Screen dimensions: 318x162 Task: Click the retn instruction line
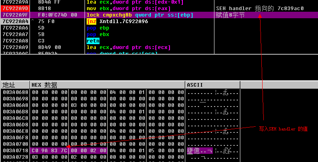[93, 41]
